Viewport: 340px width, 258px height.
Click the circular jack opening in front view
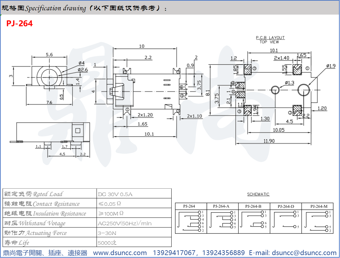[x=50, y=76]
